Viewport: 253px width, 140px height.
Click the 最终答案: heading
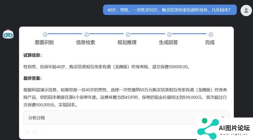tap(33, 78)
